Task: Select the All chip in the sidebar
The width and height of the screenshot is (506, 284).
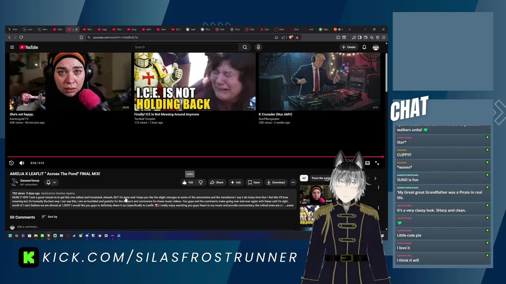Action: [x=304, y=178]
